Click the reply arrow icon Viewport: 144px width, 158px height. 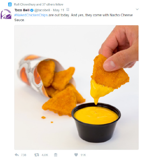coord(17,155)
